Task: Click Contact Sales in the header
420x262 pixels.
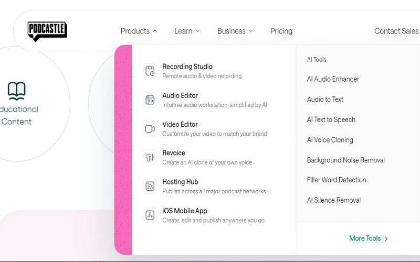Action: [x=396, y=31]
